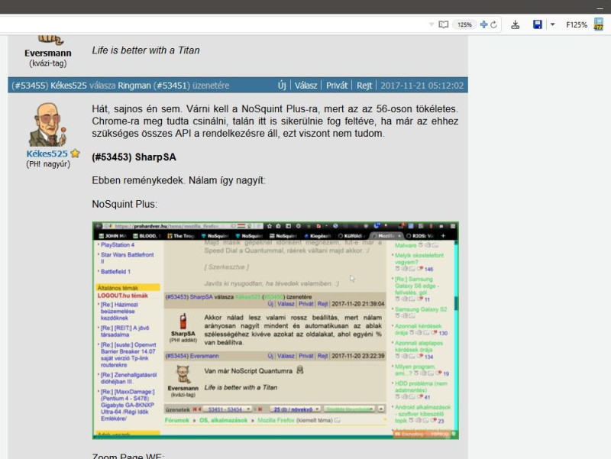Open the embedded NoSquint Plus screenshot
This screenshot has height=459, width=611.
pyautogui.click(x=276, y=331)
